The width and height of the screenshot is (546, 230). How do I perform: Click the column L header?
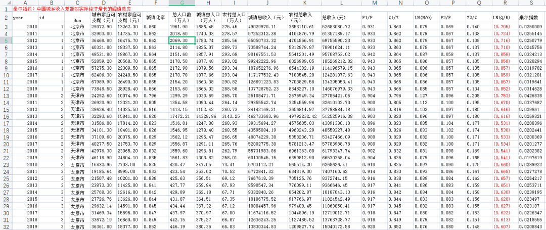[x=342, y=3]
